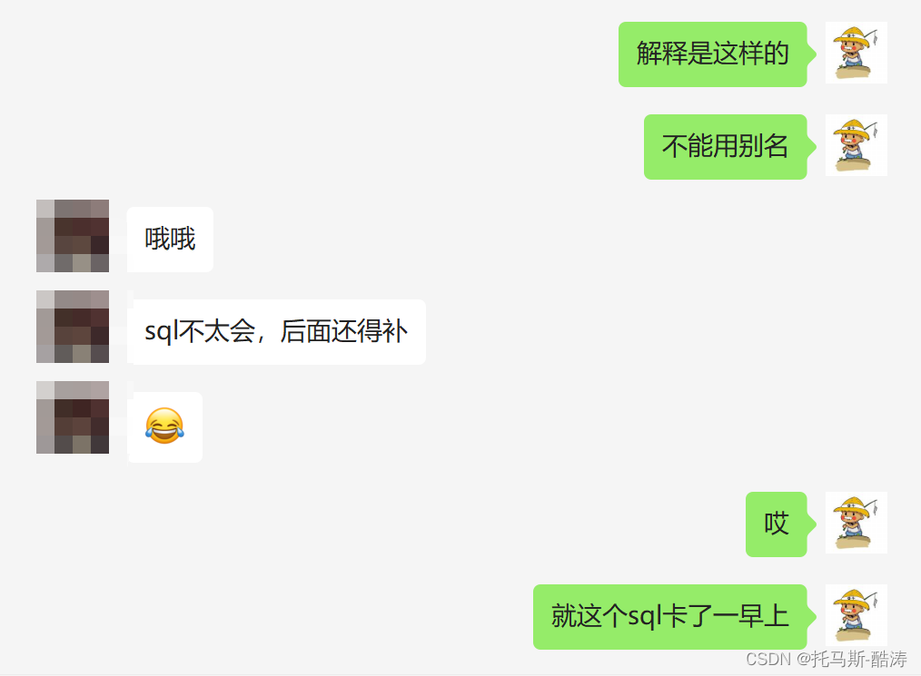Tap fisherman avatar beside 就这个sql卡了一早上
This screenshot has height=676, width=921.
coord(856,615)
